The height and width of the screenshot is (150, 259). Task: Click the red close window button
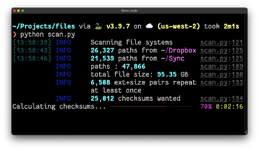click(14, 11)
